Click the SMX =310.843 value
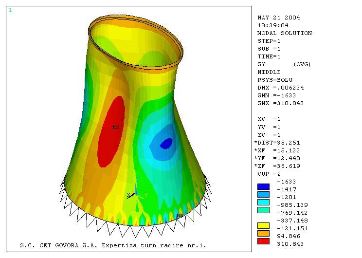The height and width of the screenshot is (258, 362). (x=282, y=103)
